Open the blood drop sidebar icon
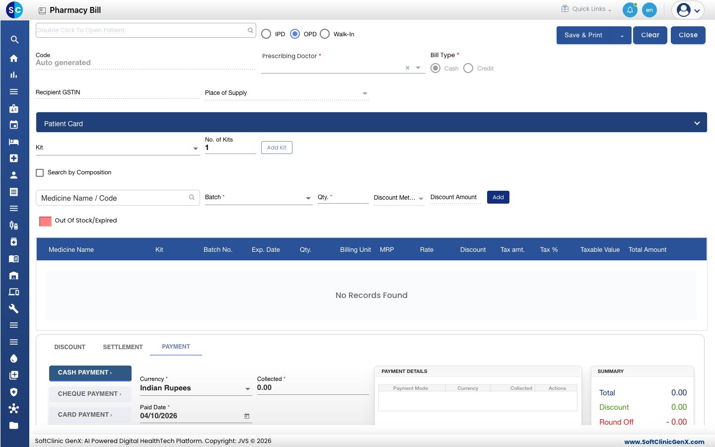Image resolution: width=715 pixels, height=447 pixels. point(14,359)
